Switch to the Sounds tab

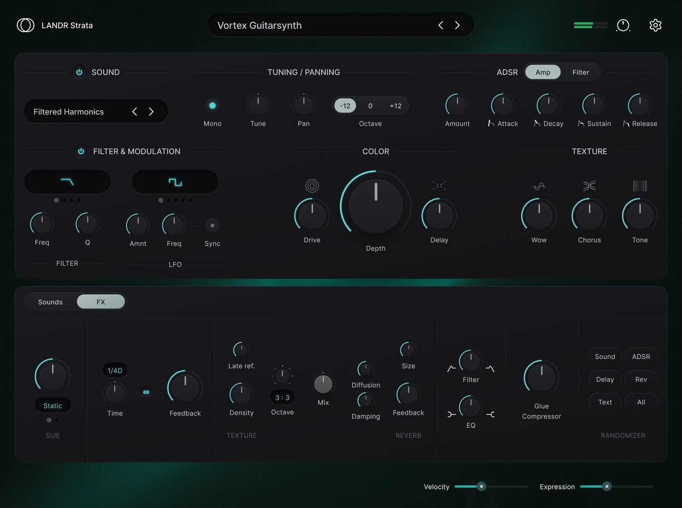(x=50, y=302)
